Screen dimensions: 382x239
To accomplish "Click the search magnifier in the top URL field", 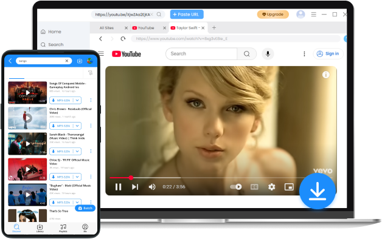I will 159,15.
